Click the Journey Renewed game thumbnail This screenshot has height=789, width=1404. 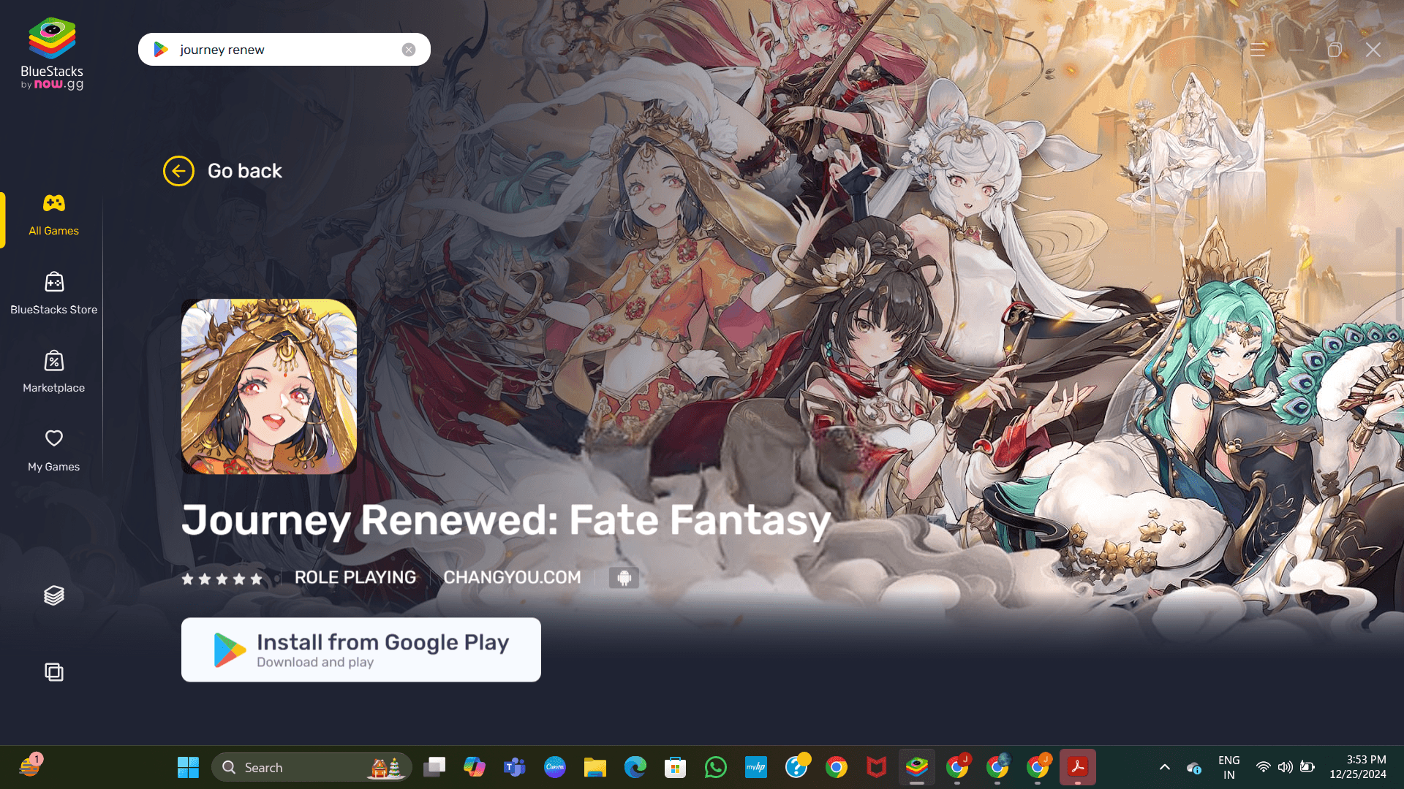(269, 386)
